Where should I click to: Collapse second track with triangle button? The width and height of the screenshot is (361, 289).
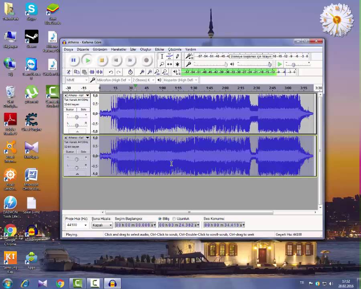click(77, 174)
